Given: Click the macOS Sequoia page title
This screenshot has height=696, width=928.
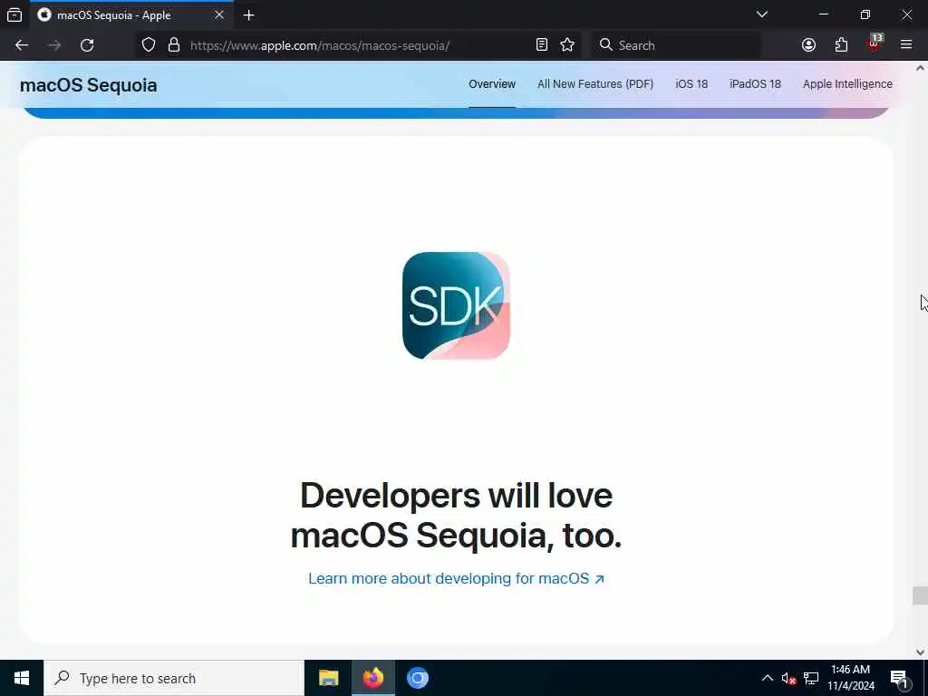Looking at the screenshot, I should click(x=88, y=85).
